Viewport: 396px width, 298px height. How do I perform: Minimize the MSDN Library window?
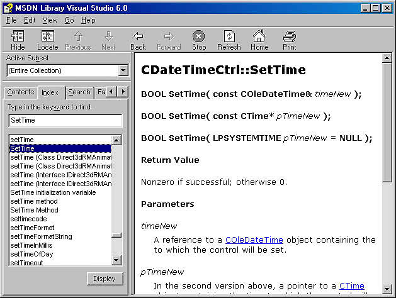[365, 8]
